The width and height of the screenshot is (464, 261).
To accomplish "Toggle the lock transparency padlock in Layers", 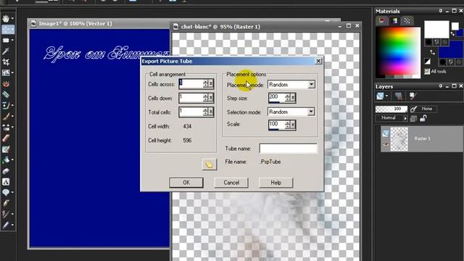I will pyautogui.click(x=423, y=118).
